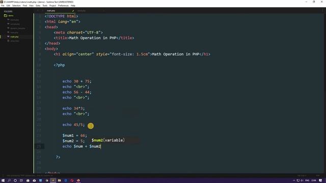
Task: Open the notification center icon
Action: pos(320,180)
